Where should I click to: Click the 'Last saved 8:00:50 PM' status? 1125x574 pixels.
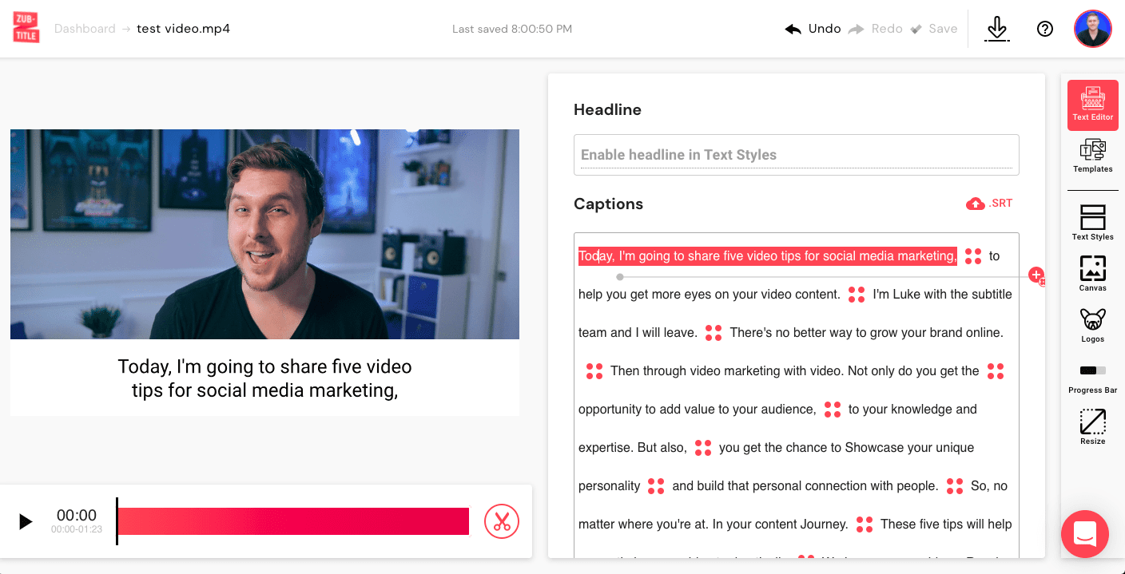(x=512, y=29)
